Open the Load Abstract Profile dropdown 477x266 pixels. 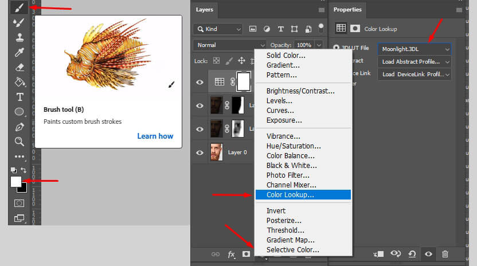415,62
